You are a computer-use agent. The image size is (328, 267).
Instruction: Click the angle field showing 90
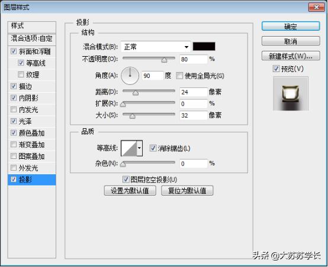point(153,76)
